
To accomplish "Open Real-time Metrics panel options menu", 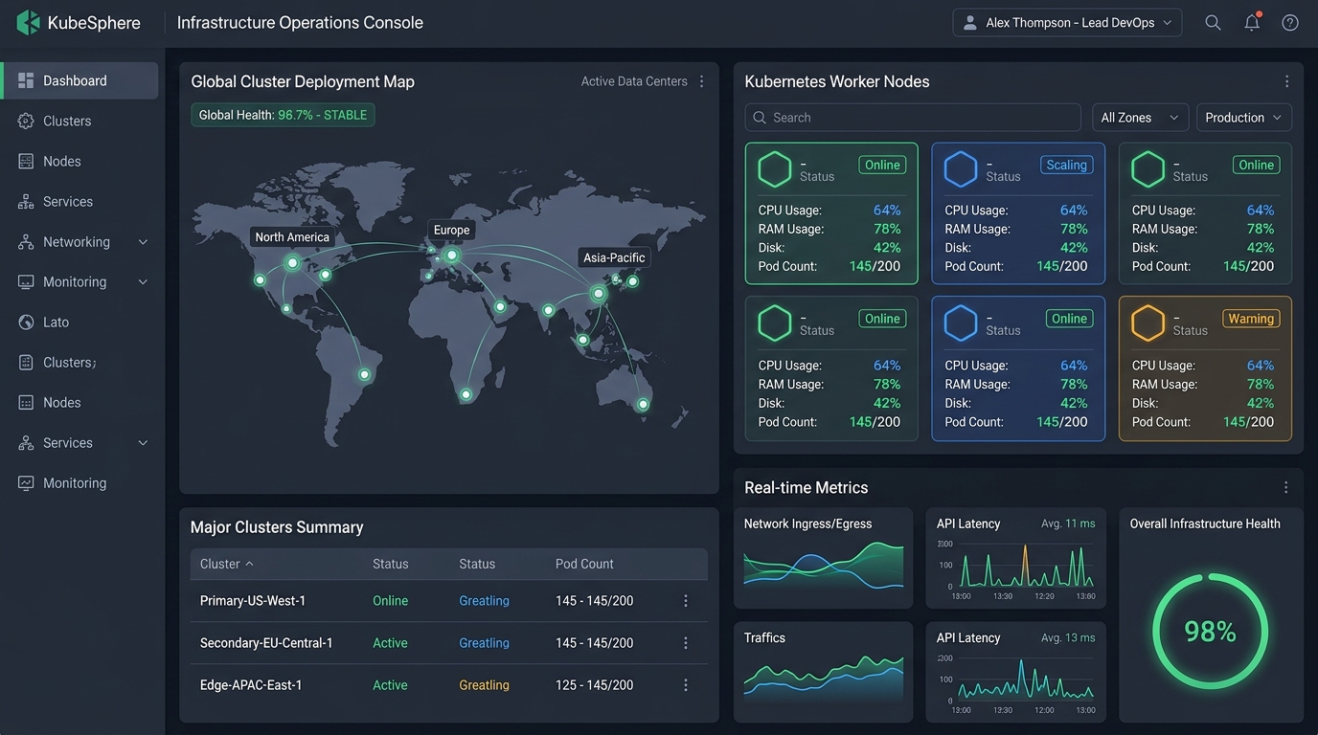I will [x=1286, y=487].
